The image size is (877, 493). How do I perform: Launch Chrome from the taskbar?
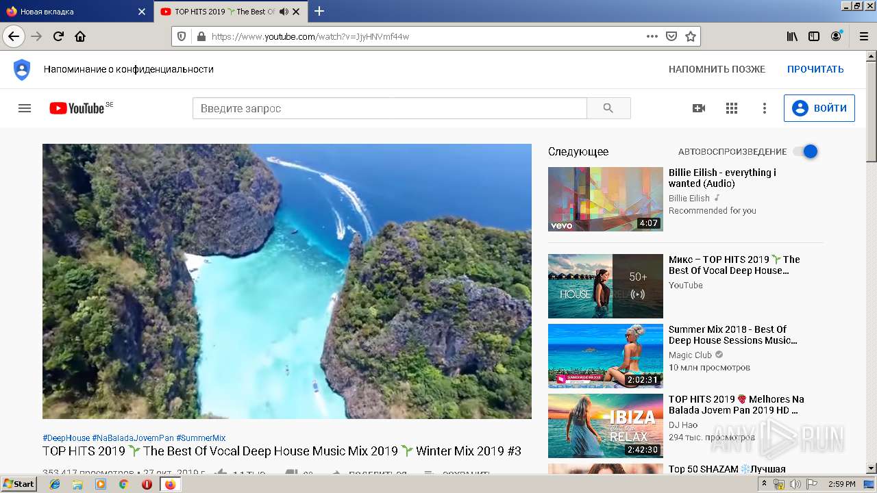point(123,484)
